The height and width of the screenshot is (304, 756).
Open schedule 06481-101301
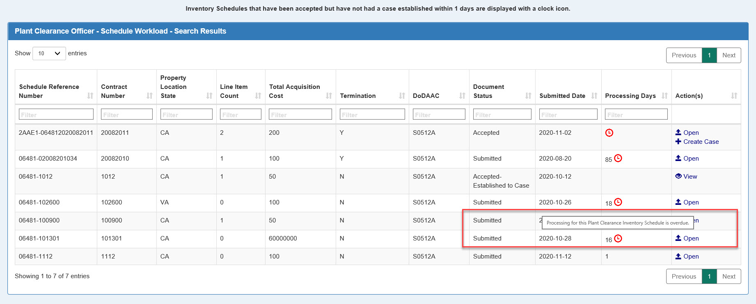click(687, 238)
